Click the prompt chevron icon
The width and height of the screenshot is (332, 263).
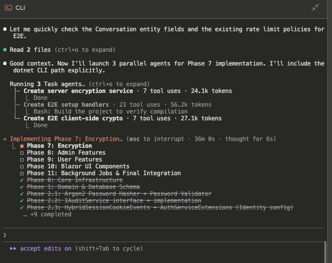pos(5,235)
